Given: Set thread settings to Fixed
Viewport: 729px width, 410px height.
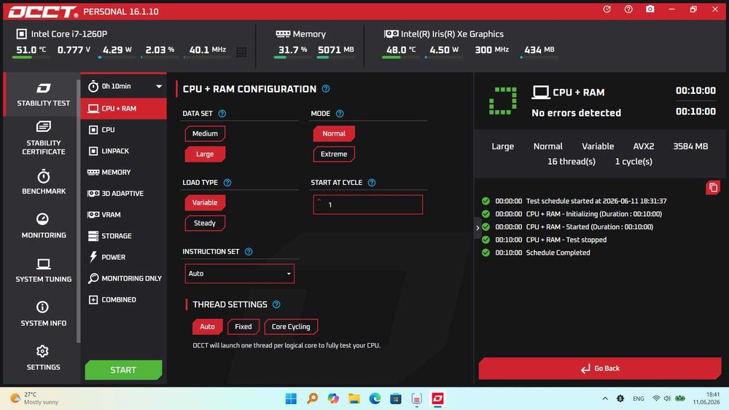Looking at the screenshot, I should 243,326.
